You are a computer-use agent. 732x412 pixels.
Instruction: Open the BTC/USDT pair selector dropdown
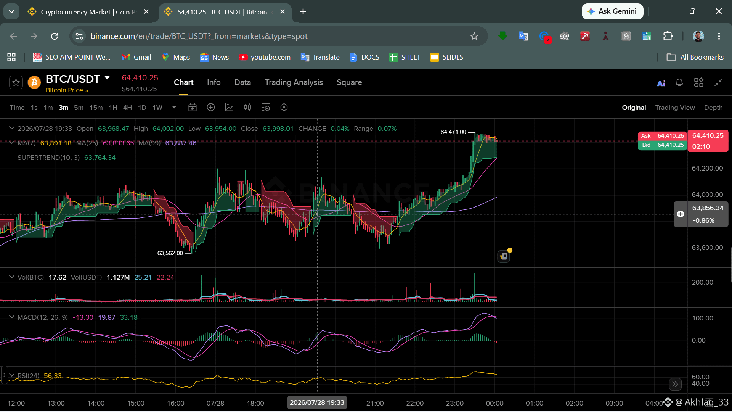pos(107,78)
